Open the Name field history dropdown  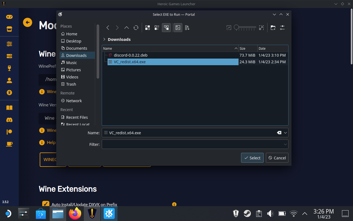coord(285,133)
